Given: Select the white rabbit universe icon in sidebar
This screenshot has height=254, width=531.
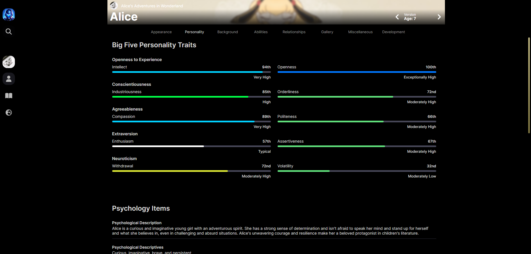Looking at the screenshot, I should [9, 62].
